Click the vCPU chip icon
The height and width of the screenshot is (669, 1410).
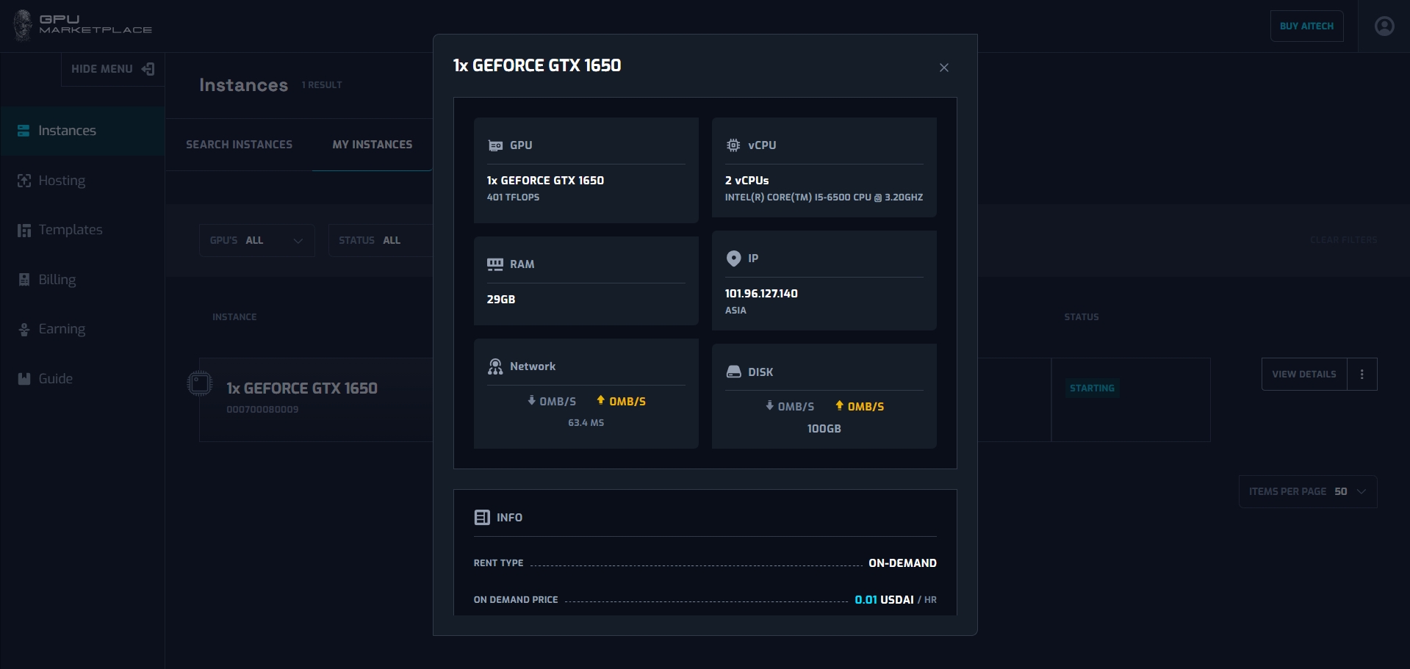point(733,145)
